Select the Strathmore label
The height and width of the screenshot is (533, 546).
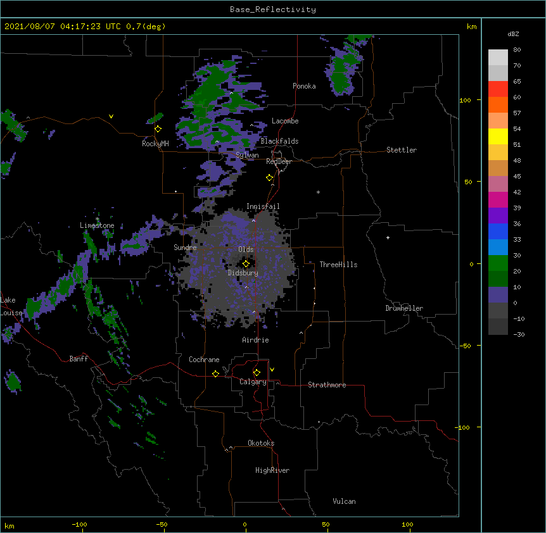coord(327,385)
